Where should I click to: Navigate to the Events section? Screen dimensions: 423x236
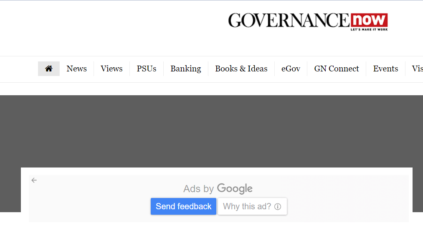click(385, 69)
